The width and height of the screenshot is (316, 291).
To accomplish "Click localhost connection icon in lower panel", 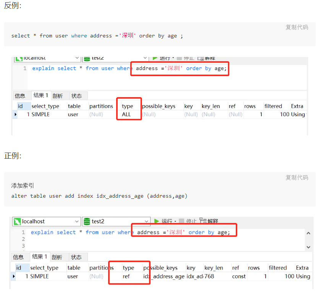I will (x=17, y=222).
